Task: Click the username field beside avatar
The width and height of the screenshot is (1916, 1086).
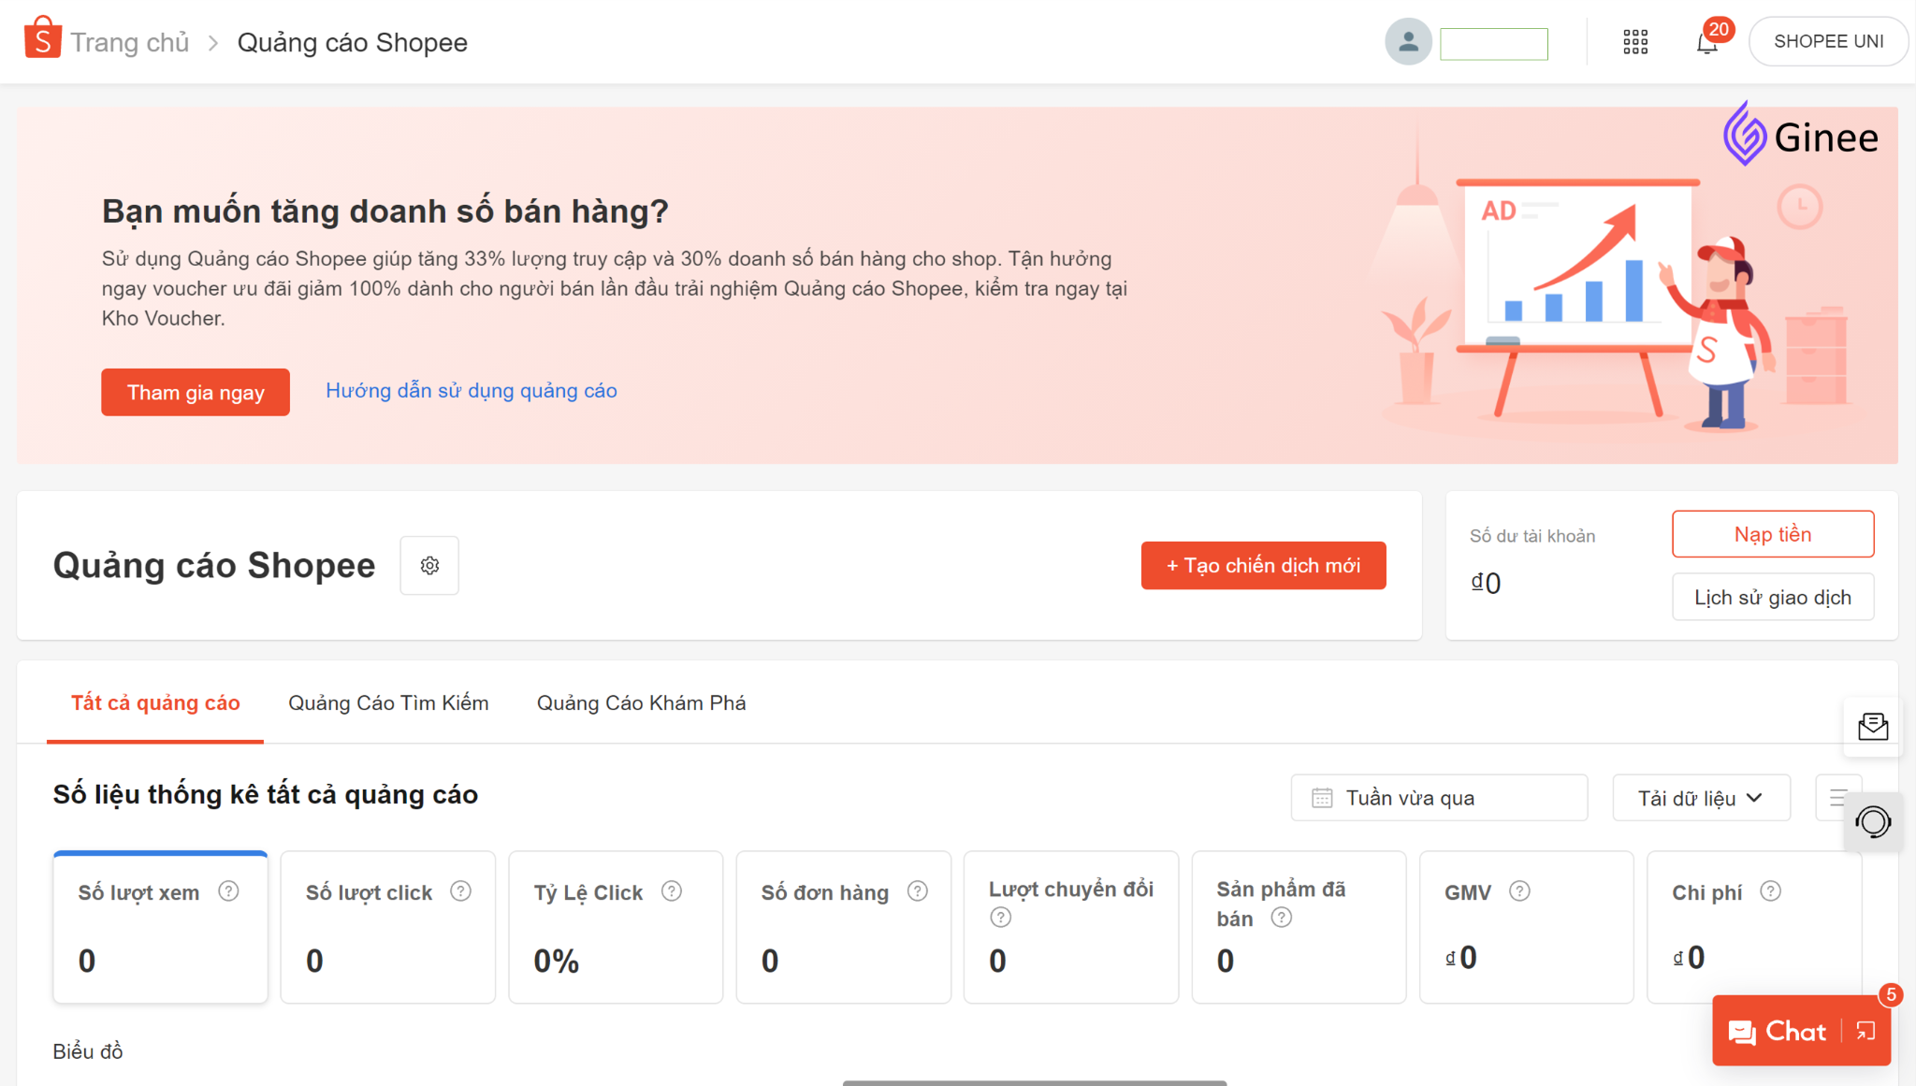Action: [x=1494, y=44]
